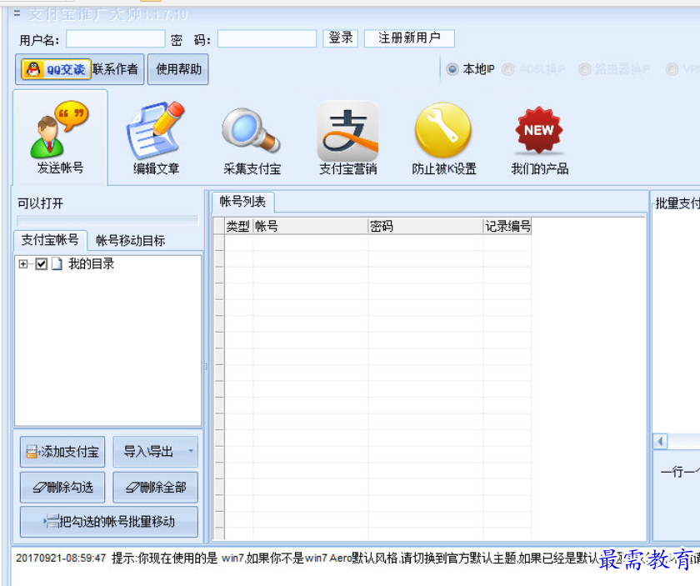Click the left scroll arrow in right panel

[660, 442]
